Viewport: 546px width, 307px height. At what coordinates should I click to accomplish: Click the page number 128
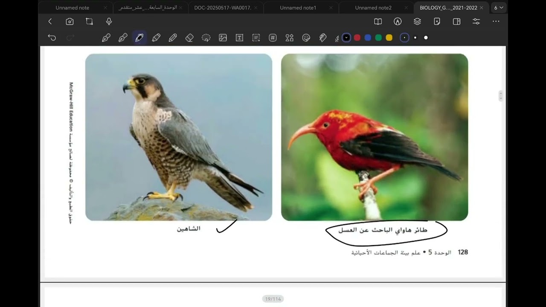click(x=463, y=252)
